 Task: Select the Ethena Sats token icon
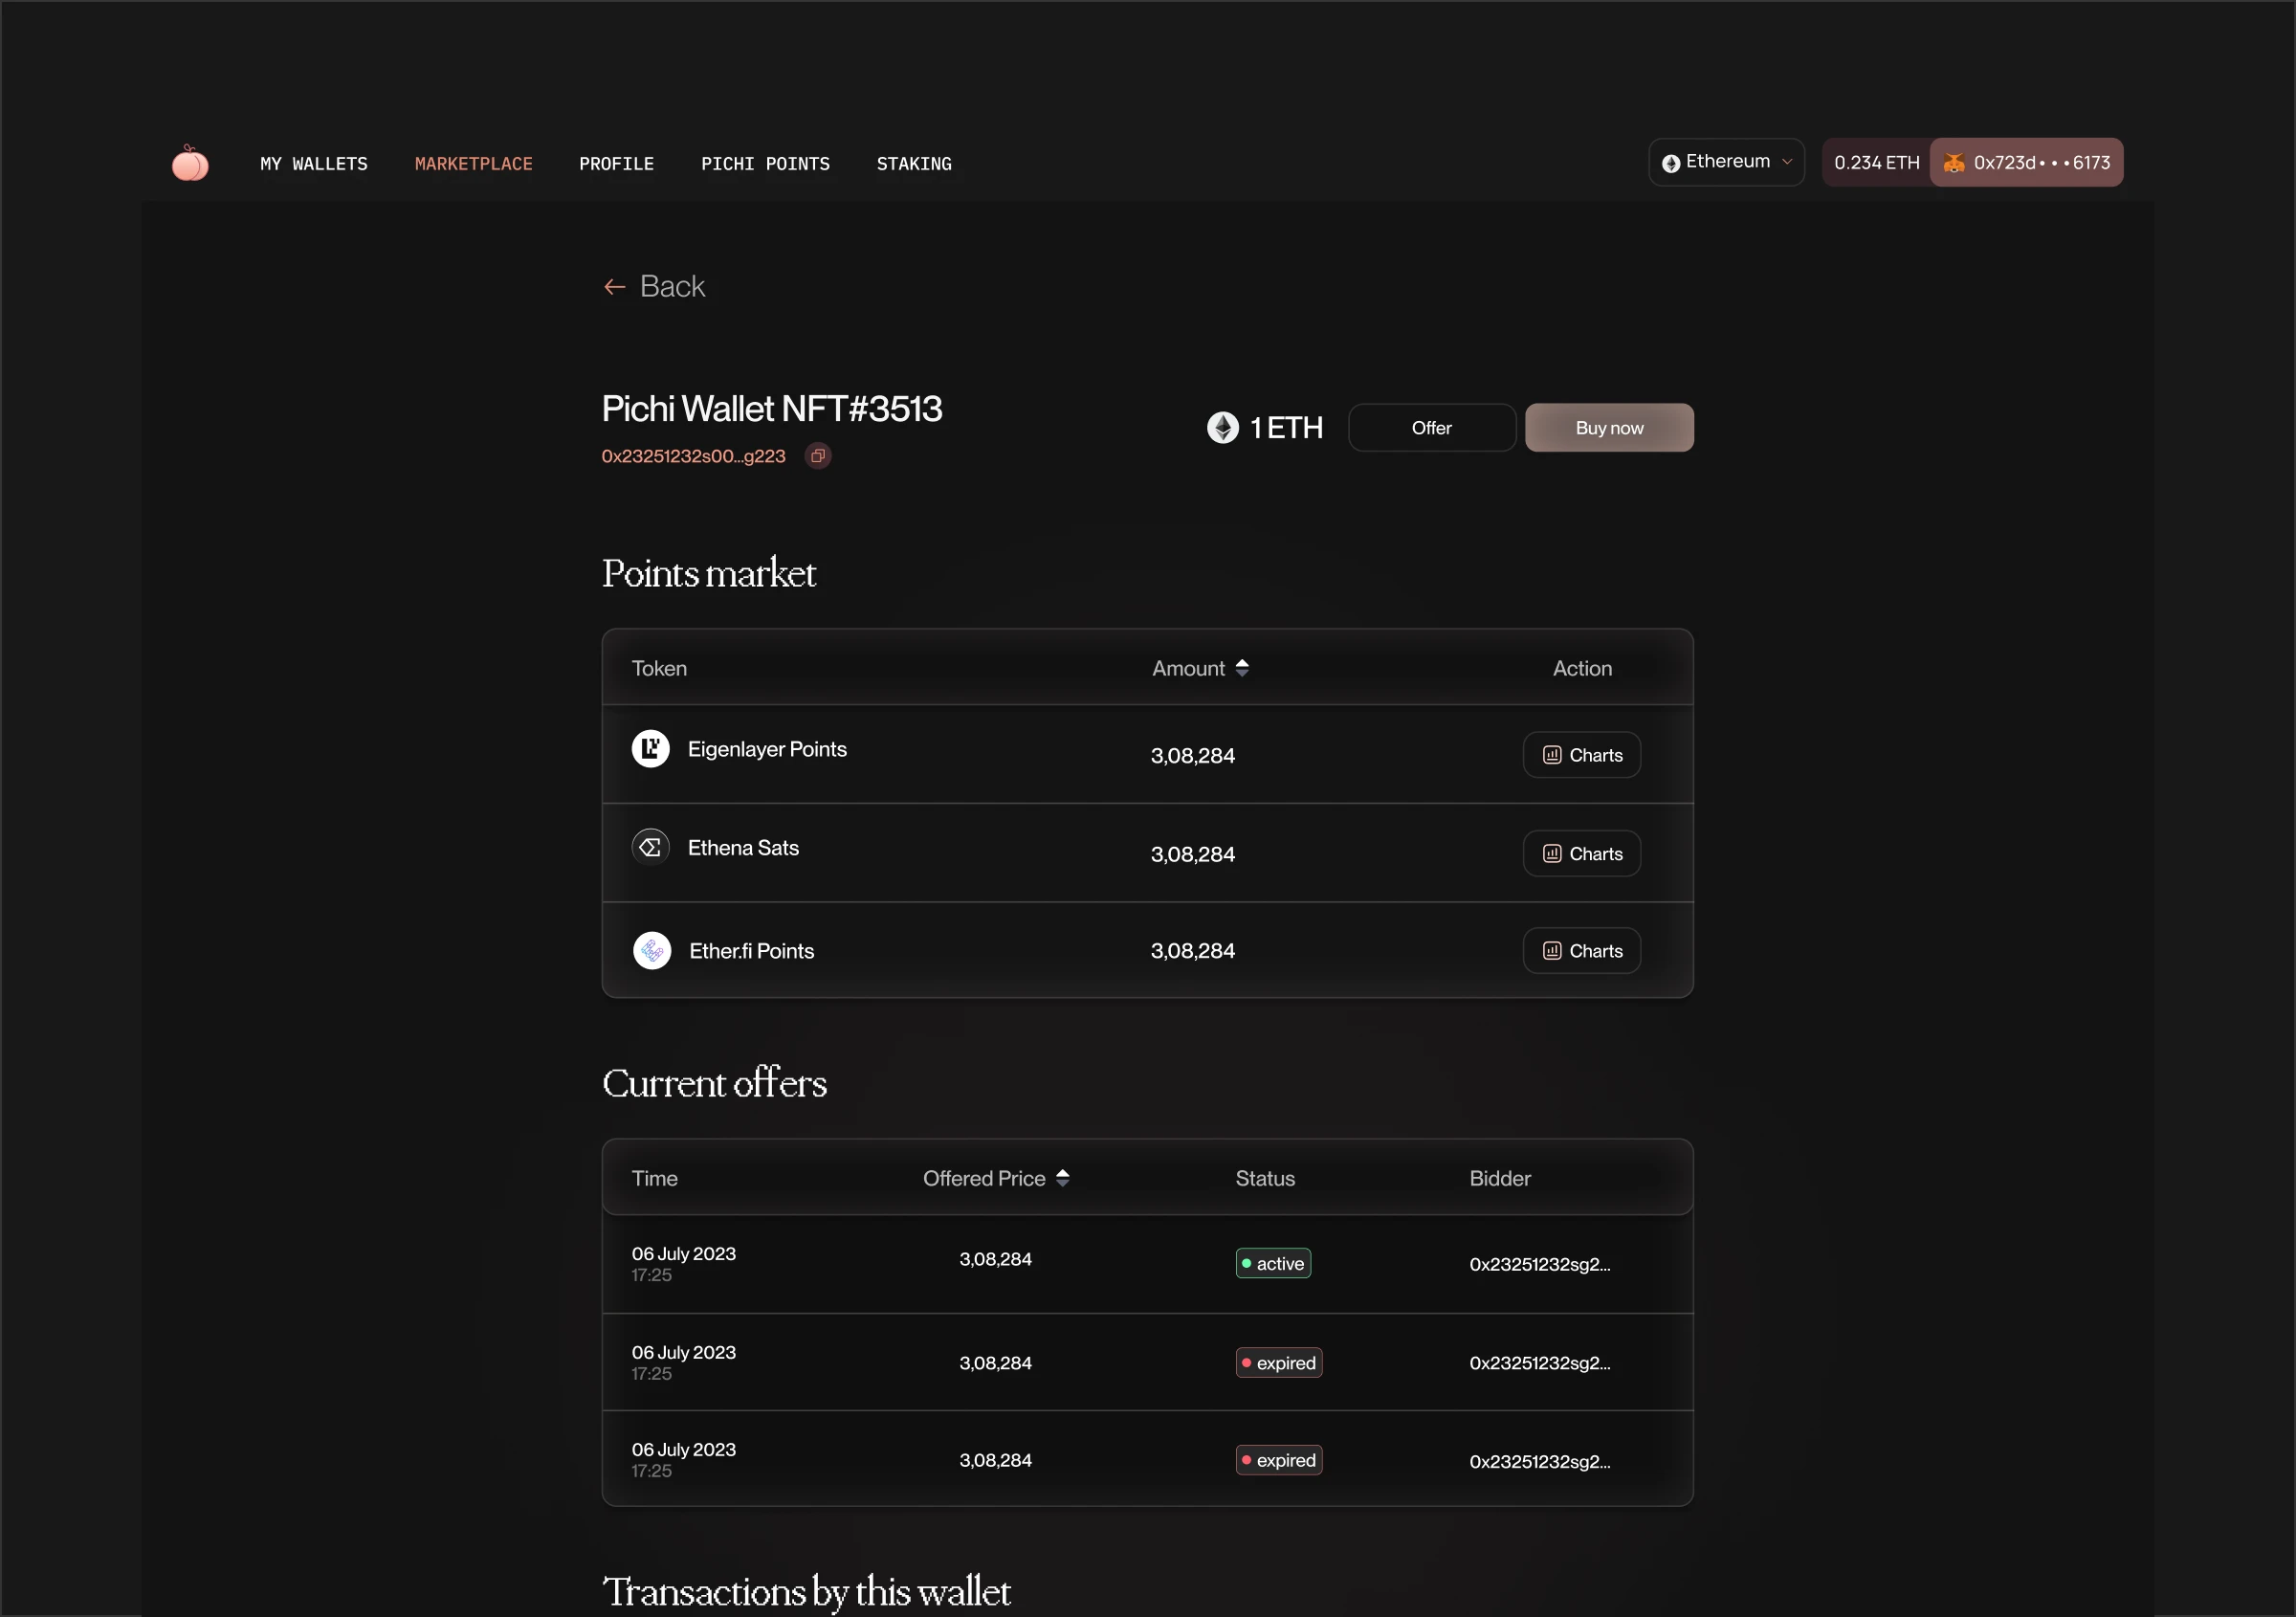(649, 846)
